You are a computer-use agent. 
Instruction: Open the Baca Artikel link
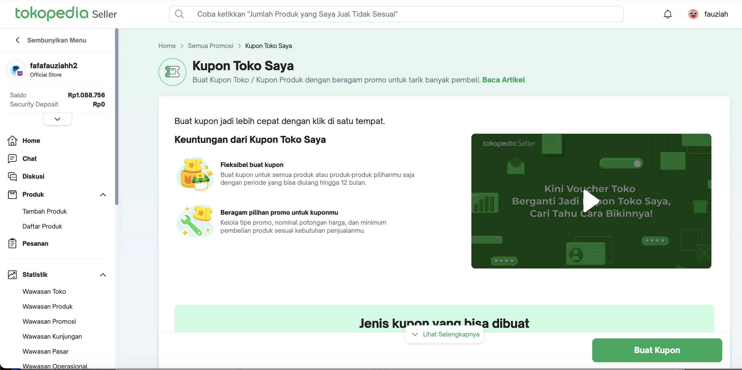(503, 80)
